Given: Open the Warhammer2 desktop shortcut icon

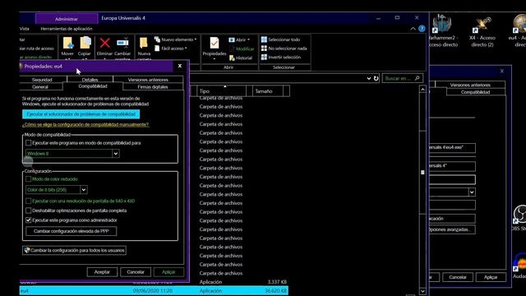Looking at the screenshot, I should (442, 24).
